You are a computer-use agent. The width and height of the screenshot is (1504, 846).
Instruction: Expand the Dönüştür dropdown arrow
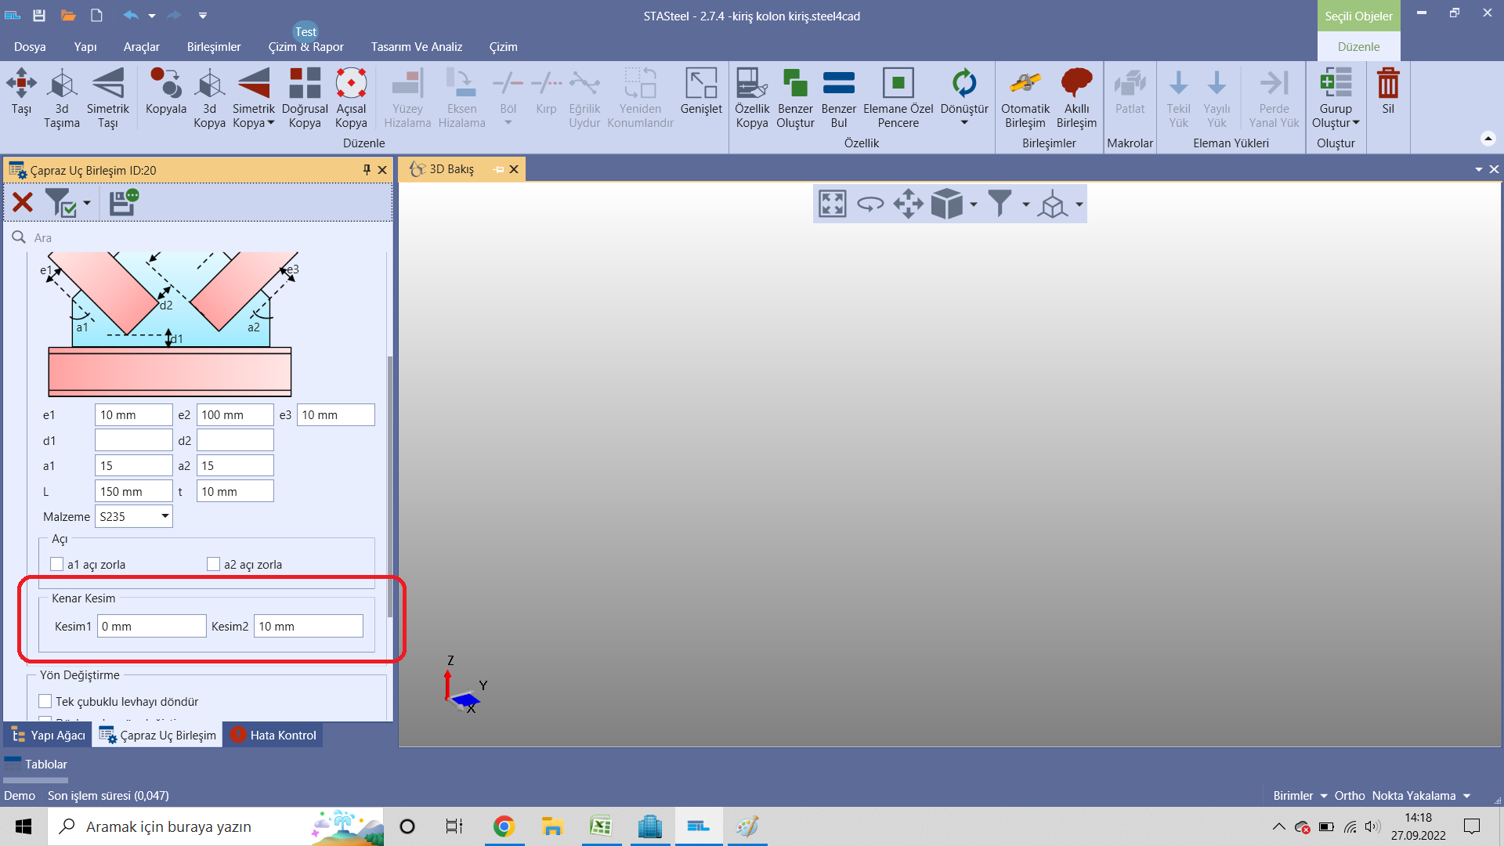pyautogui.click(x=964, y=123)
